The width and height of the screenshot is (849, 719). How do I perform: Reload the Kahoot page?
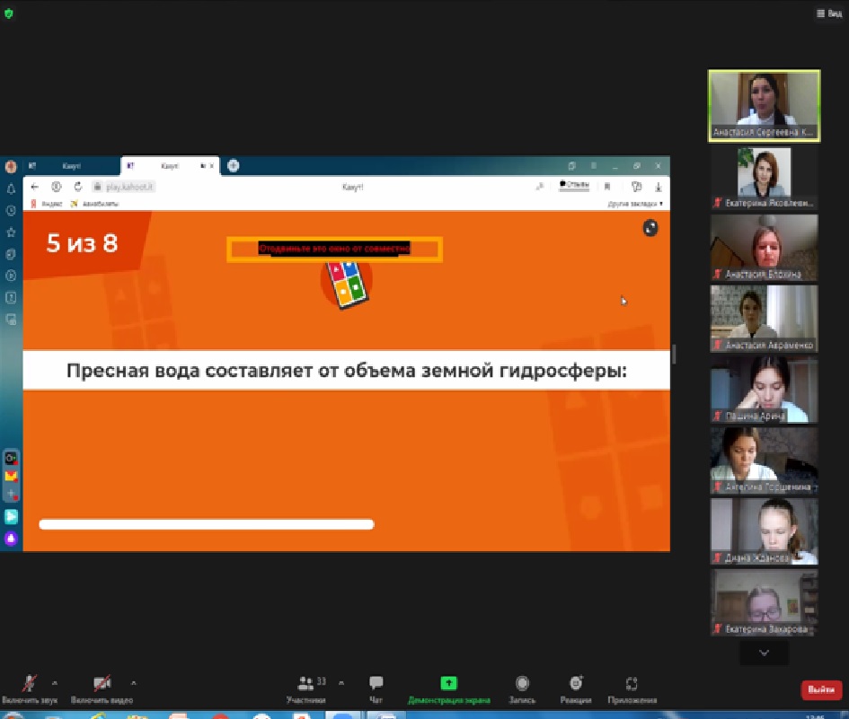[x=77, y=188]
